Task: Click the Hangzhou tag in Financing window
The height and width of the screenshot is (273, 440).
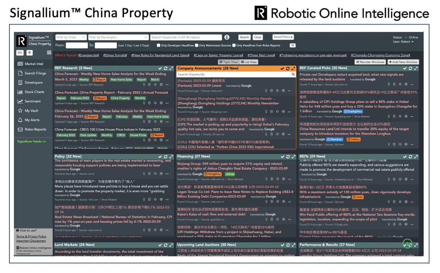Action: (x=212, y=174)
